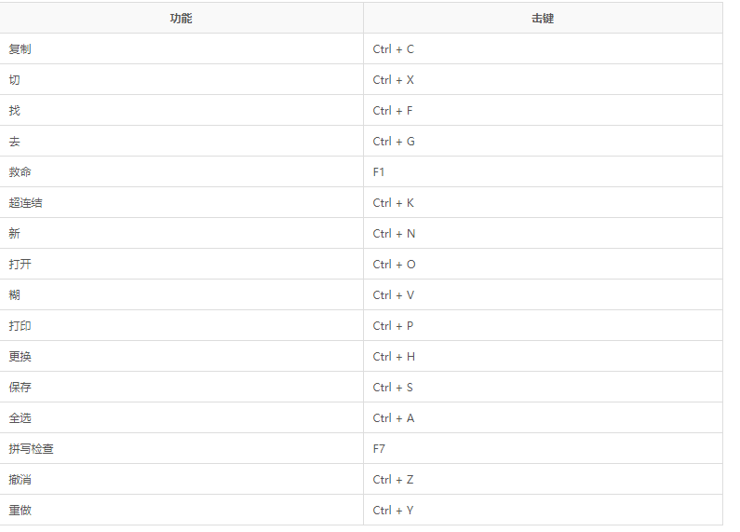The height and width of the screenshot is (532, 740).
Task: Select the 打印 row label
Action: 20,326
